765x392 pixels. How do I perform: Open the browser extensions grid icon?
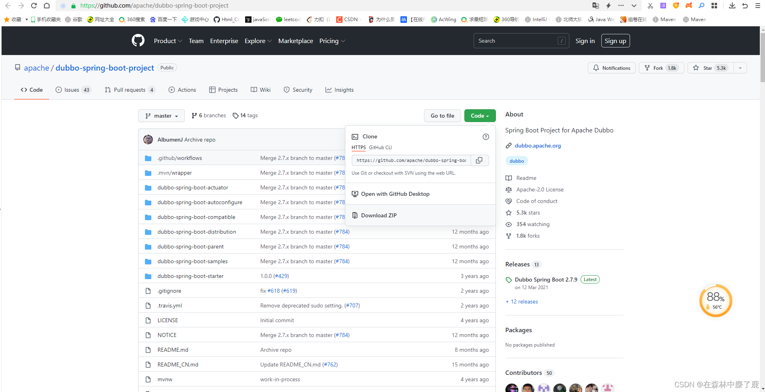coord(714,6)
